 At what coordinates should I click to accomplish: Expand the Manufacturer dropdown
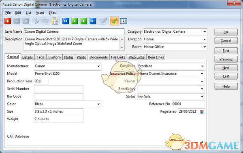(x=98, y=66)
